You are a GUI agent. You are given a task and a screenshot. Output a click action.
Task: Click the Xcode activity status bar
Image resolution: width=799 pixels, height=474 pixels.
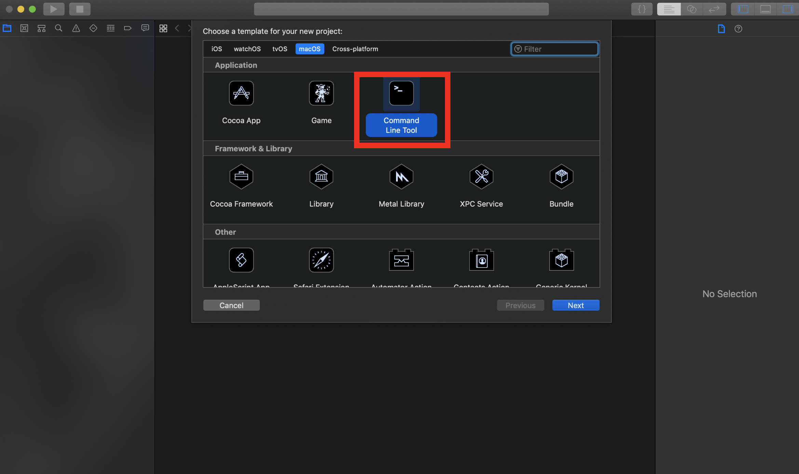[x=401, y=9]
